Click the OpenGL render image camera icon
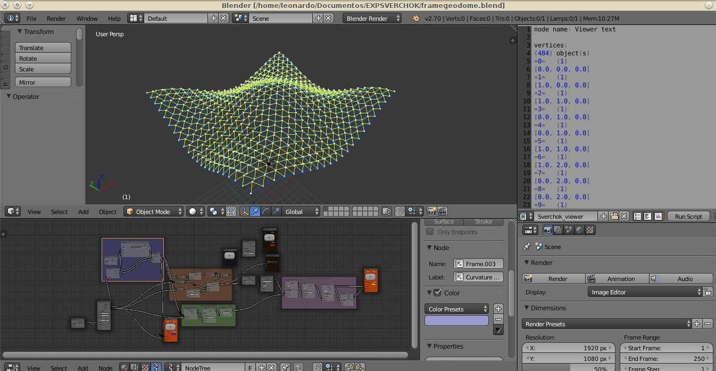Viewport: 716px width, 371px height. click(432, 212)
